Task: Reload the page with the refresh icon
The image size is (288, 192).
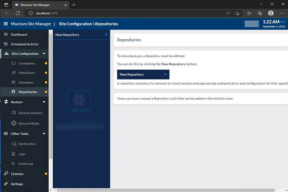Action: (18, 13)
